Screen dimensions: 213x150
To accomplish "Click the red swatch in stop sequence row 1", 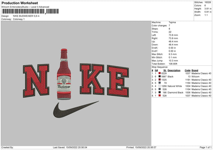I will point(160,73).
